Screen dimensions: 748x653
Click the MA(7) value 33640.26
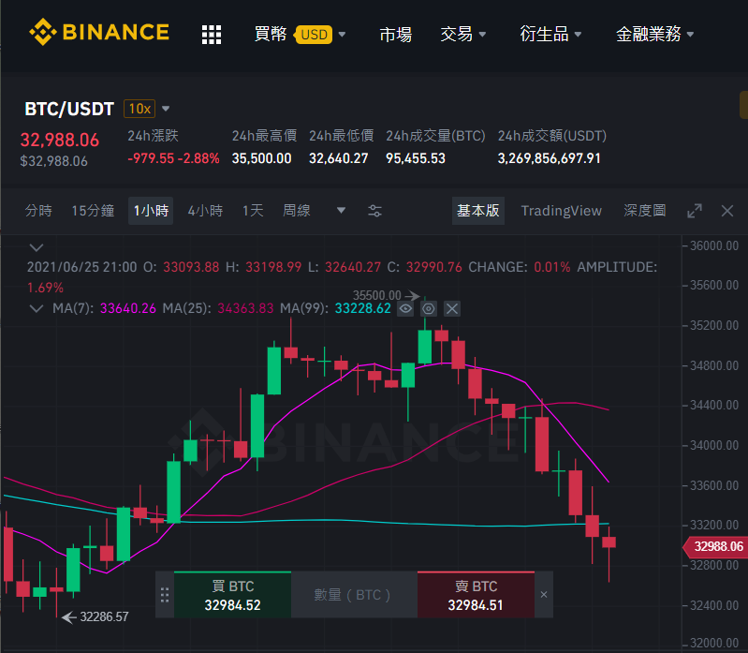tap(128, 308)
